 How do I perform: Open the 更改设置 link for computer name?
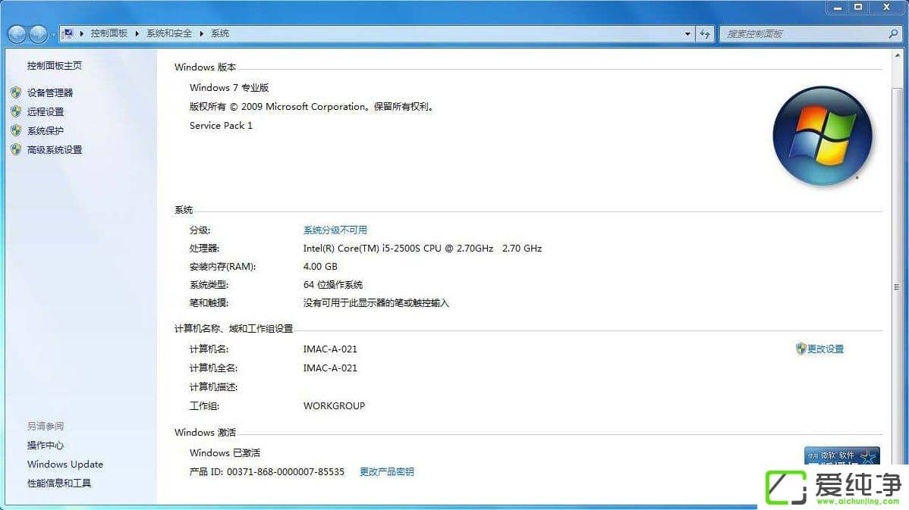click(825, 349)
